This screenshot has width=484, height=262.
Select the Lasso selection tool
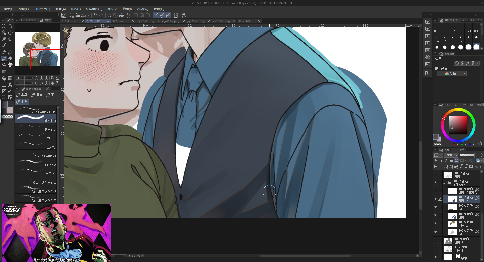[10, 39]
